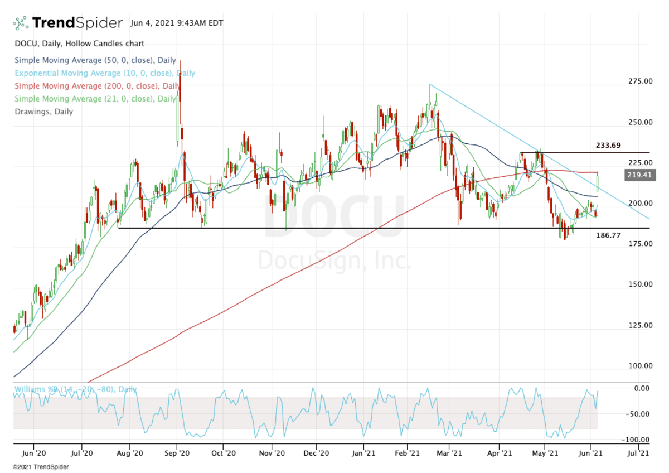The height and width of the screenshot is (473, 669).
Task: Click the 275.00 price axis label
Action: pyautogui.click(x=640, y=81)
